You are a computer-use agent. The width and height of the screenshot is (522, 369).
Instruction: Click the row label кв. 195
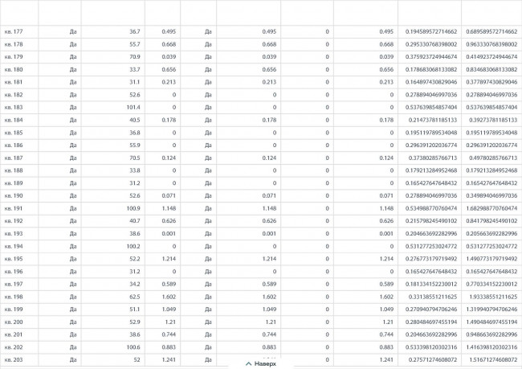14,259
